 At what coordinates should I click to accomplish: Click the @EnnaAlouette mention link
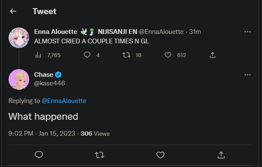[x=64, y=101]
